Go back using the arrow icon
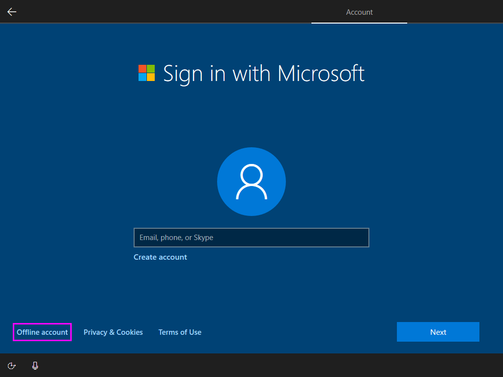 pos(12,12)
